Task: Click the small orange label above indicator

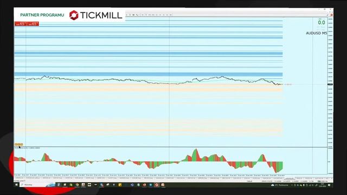Action: [18, 145]
